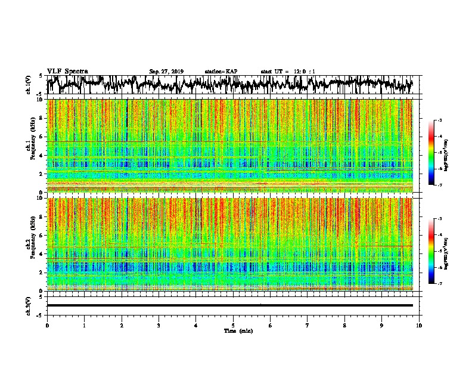Click the ch.2 frequency tick label "8"
This screenshot has width=472, height=365.
[x=42, y=217]
